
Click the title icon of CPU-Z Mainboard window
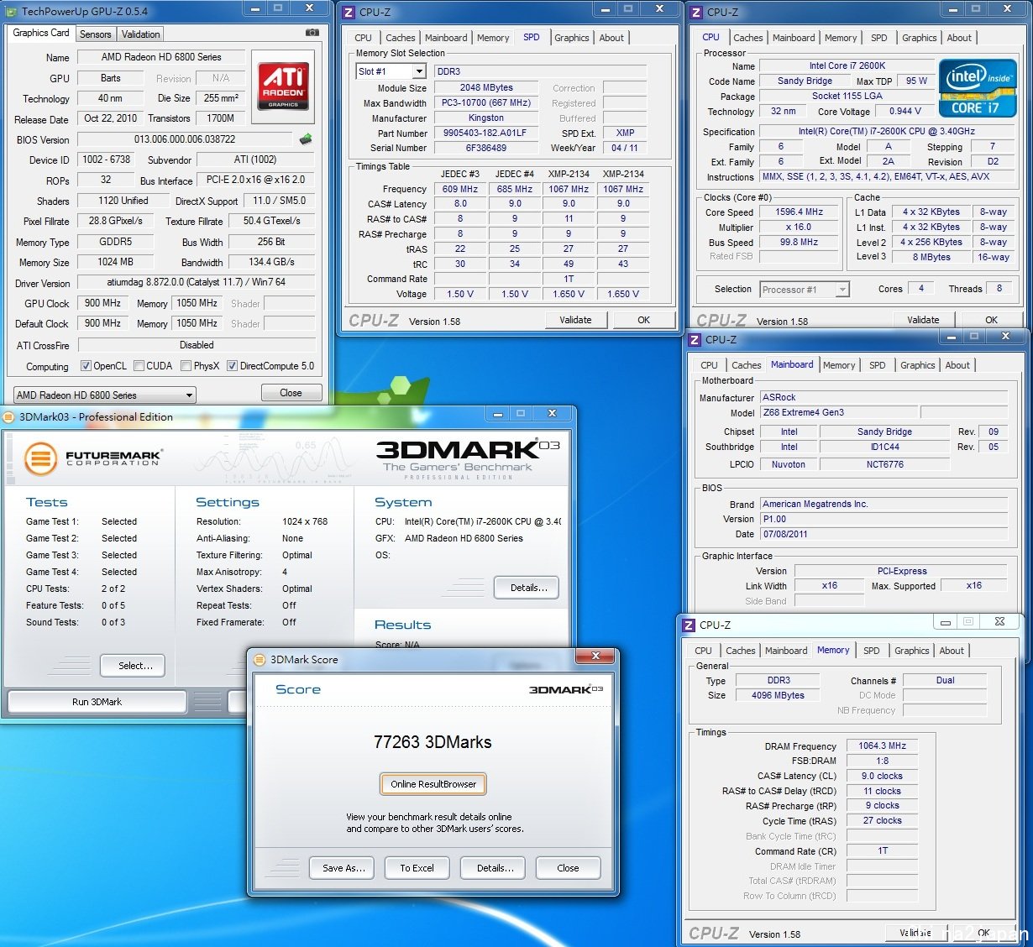coord(695,339)
